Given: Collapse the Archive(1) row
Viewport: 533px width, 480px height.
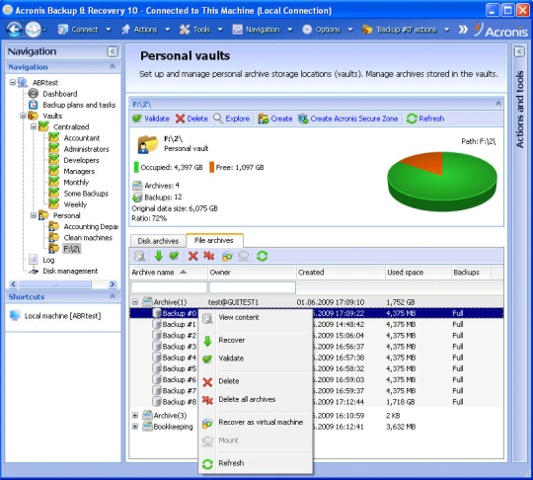Looking at the screenshot, I should [x=135, y=302].
